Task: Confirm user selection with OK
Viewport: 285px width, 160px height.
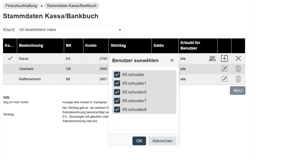Action: (139, 141)
